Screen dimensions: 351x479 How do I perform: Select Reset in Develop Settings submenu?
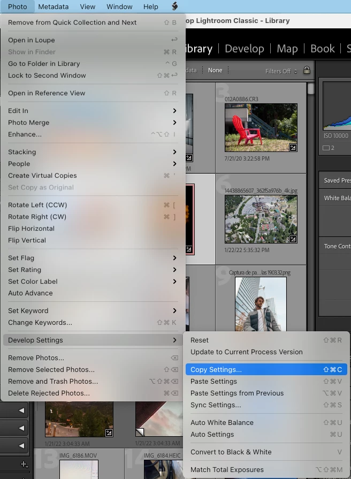(266, 340)
